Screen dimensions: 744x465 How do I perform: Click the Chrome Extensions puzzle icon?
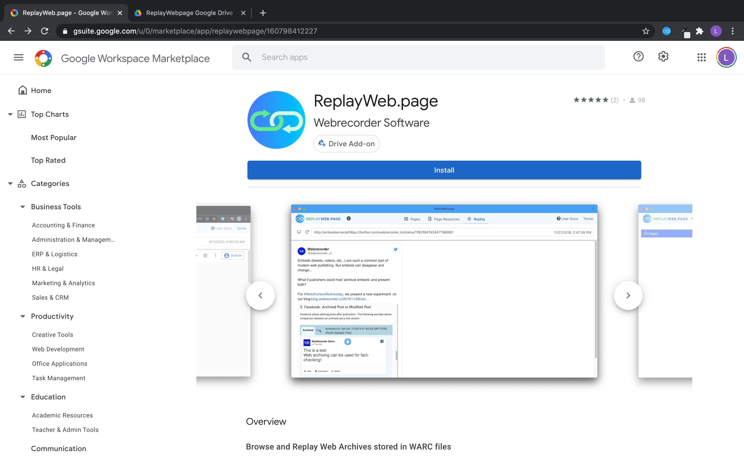click(x=699, y=31)
